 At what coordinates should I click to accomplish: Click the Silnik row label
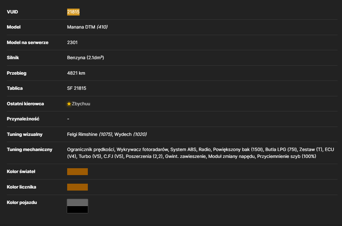13,58
